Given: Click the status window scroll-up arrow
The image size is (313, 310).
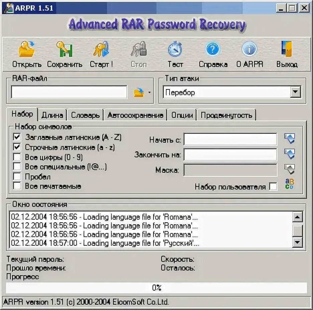Looking at the screenshot, I should [297, 217].
